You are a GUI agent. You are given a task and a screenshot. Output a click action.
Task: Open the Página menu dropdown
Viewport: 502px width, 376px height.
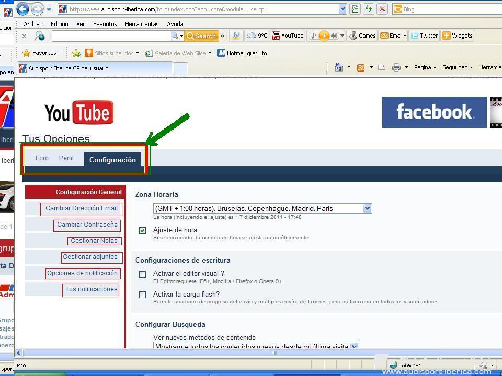(425, 67)
